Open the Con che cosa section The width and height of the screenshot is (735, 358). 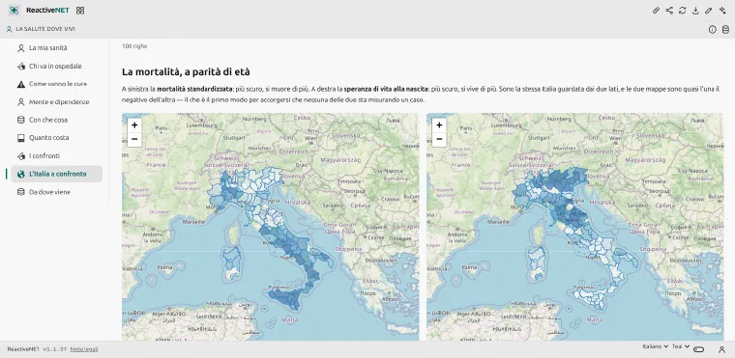click(57, 120)
